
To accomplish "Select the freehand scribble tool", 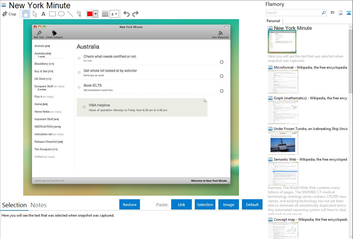I will (79, 14).
